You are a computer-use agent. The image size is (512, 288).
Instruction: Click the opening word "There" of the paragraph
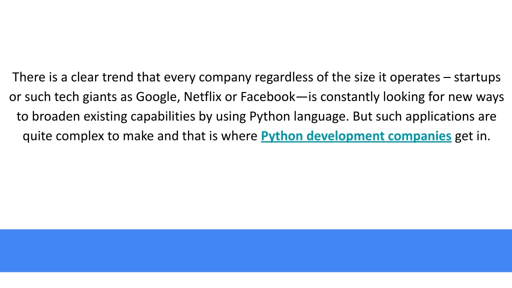28,77
